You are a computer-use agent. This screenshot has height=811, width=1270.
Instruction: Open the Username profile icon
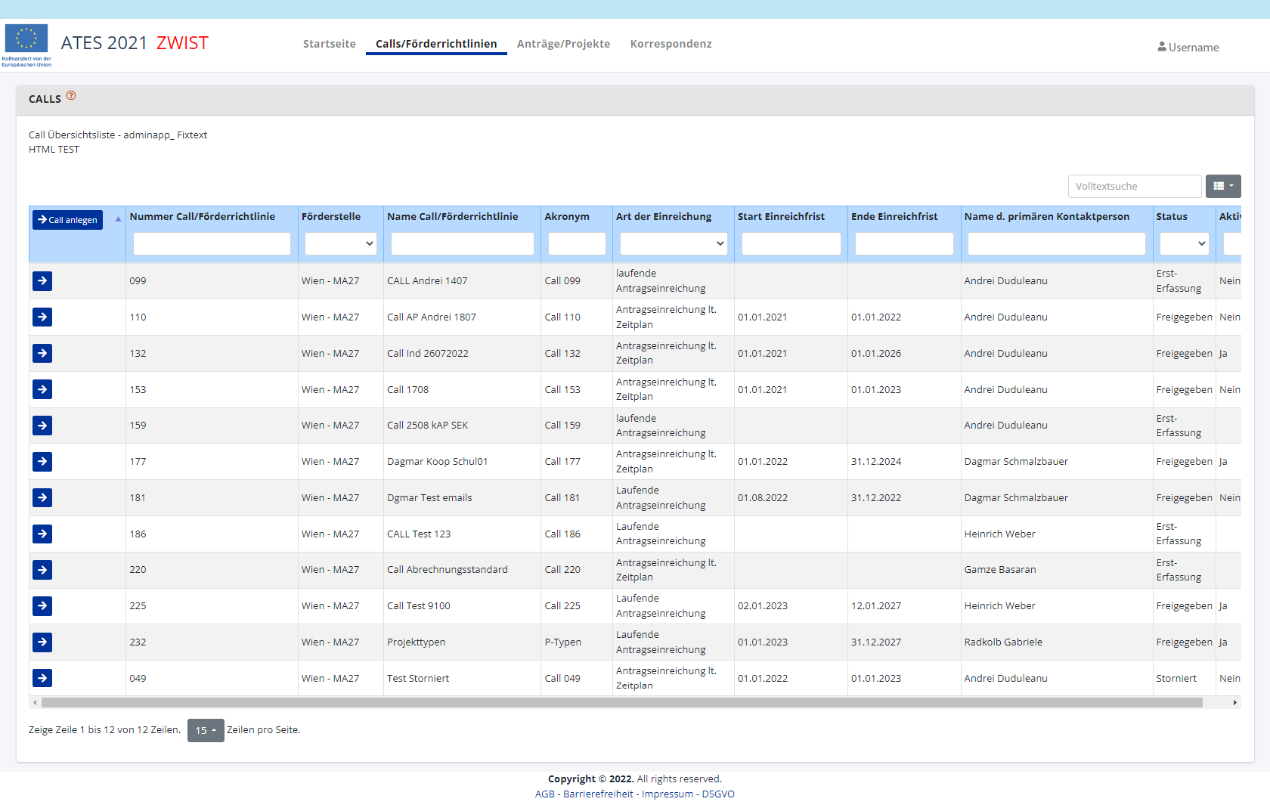tap(1161, 47)
